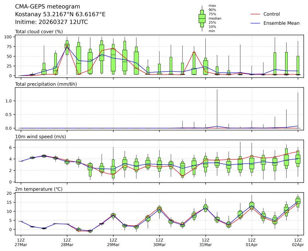Click the "12Z 30Mar" x-axis tick label

pos(159,242)
